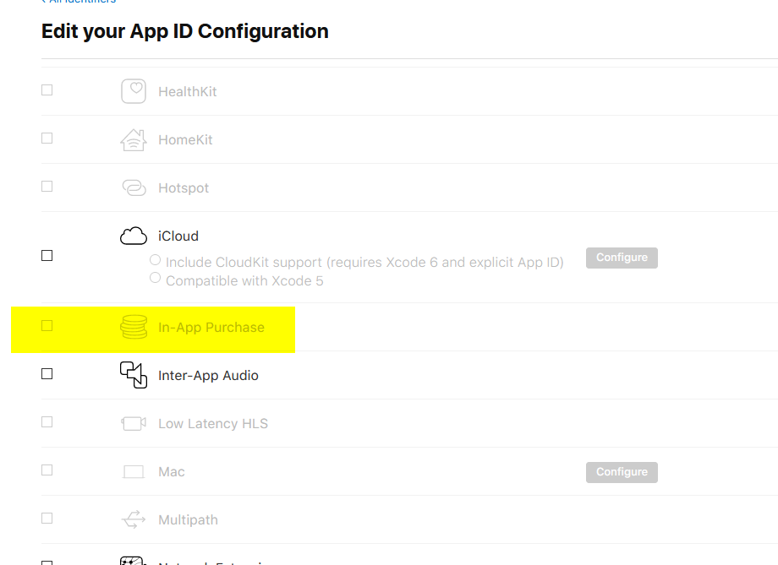Screen dimensions: 778x565
Task: Click the Mac laptop icon
Action: 134,471
